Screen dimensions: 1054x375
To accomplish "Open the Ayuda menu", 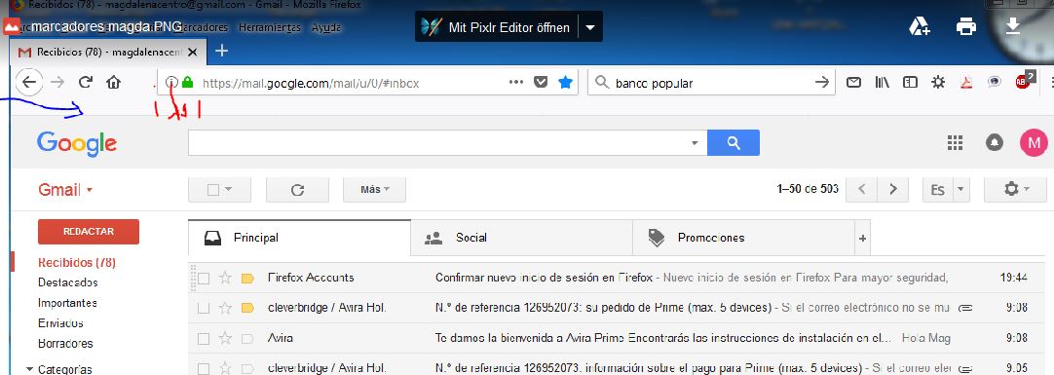I will click(326, 27).
